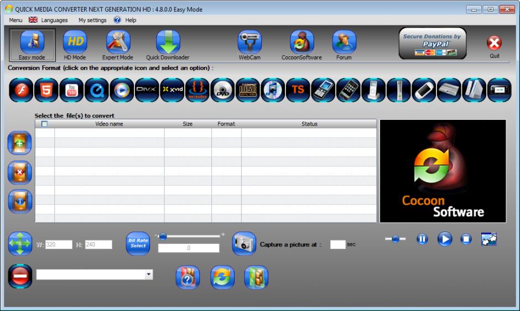Click the fullscreen preview icon
Screen dimensions: 520x311
(x=489, y=239)
